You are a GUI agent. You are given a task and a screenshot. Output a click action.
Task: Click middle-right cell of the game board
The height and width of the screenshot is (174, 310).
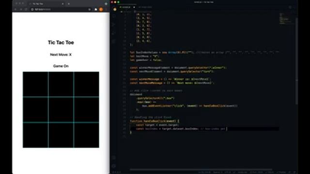click(87, 110)
